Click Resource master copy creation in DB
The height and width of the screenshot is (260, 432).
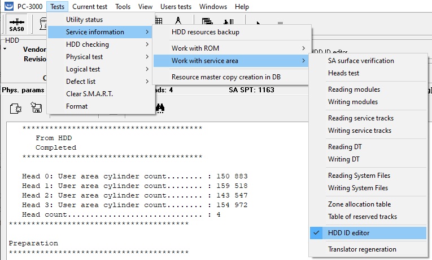(226, 77)
